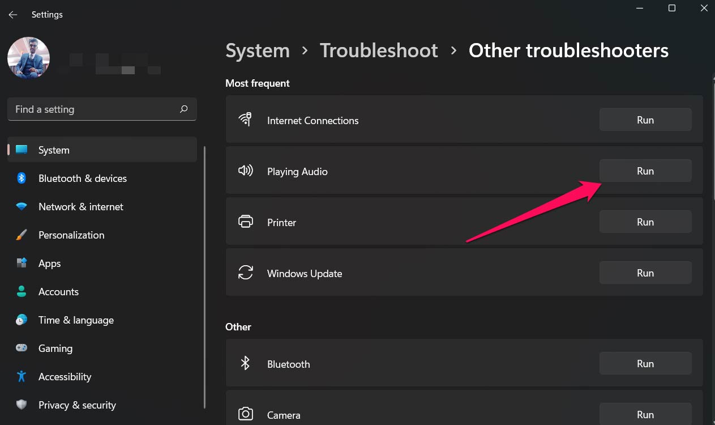This screenshot has width=715, height=425.
Task: Click the Bluetooth icon in Other list
Action: (245, 363)
